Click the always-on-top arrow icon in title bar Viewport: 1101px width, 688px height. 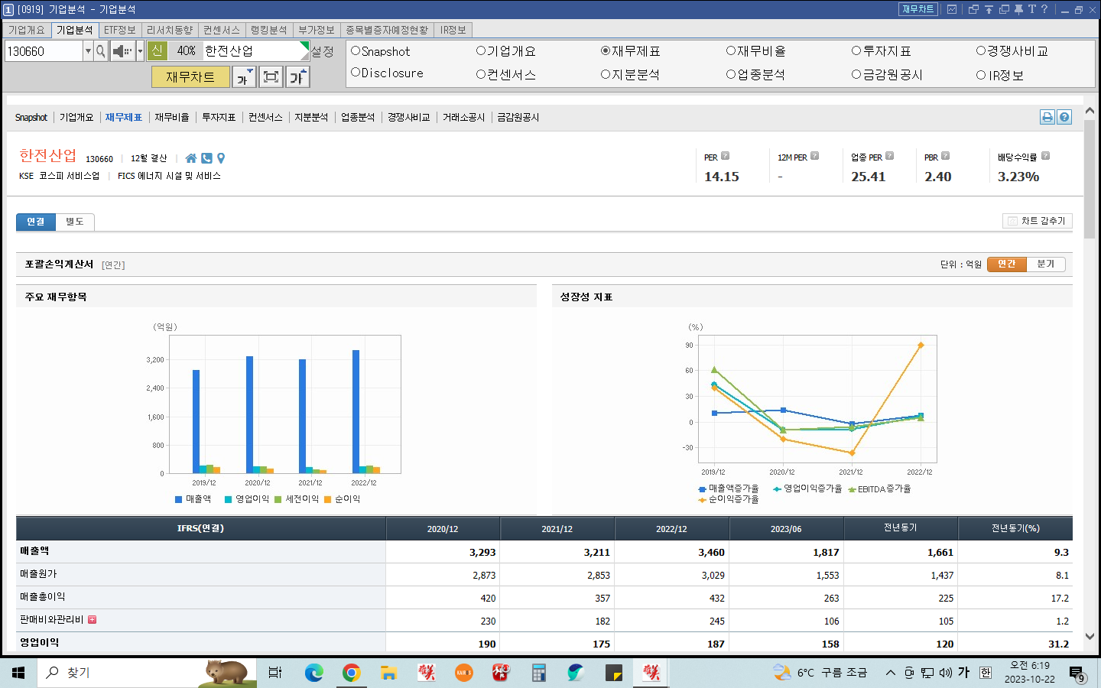point(989,9)
